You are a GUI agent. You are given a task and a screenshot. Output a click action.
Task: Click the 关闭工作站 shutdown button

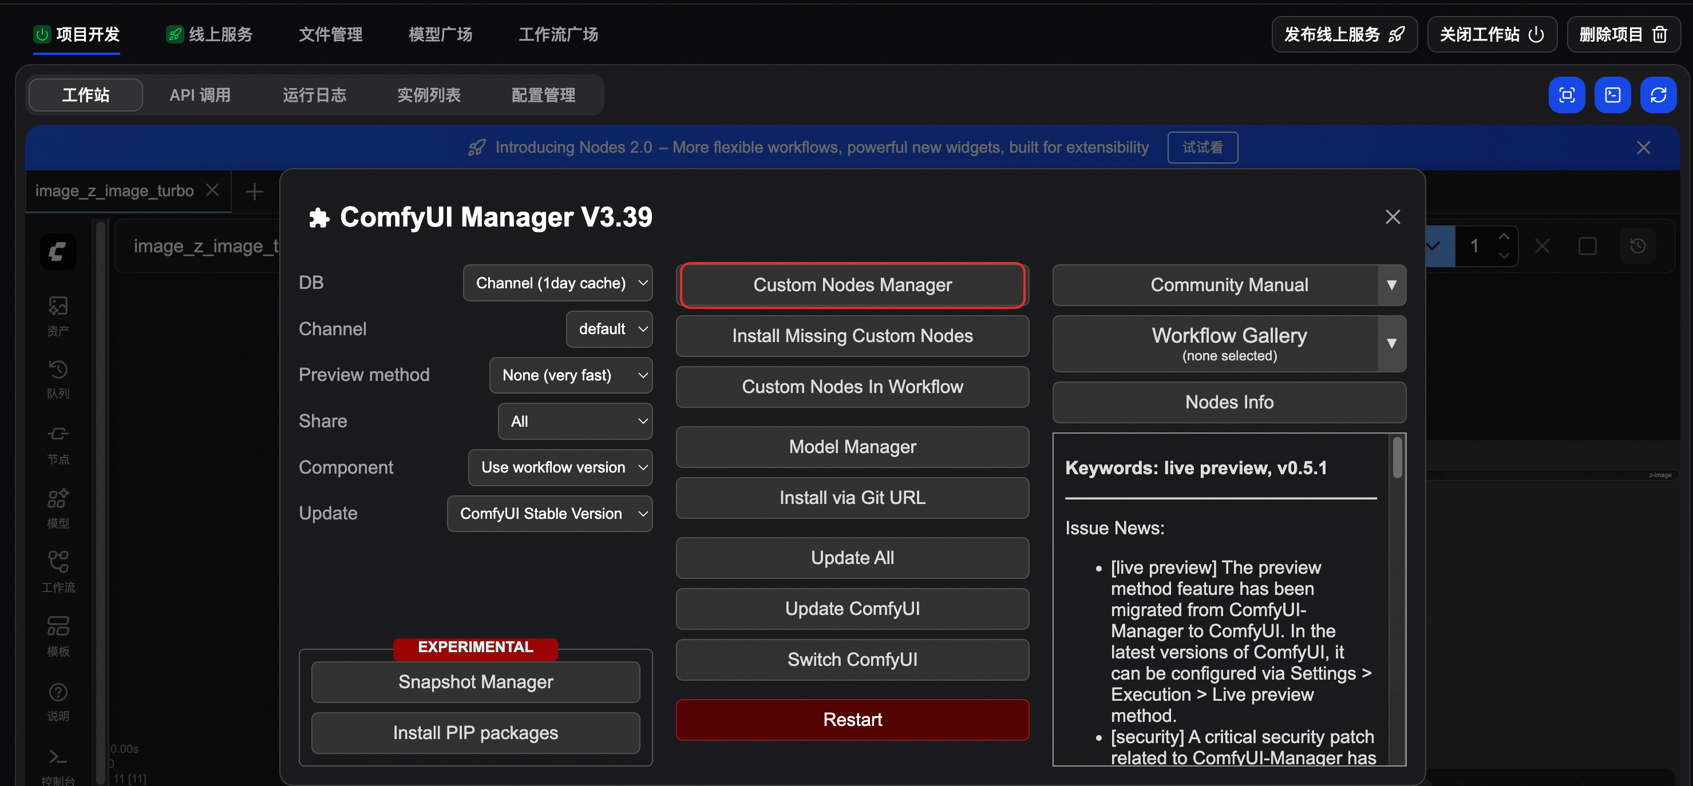1491,34
